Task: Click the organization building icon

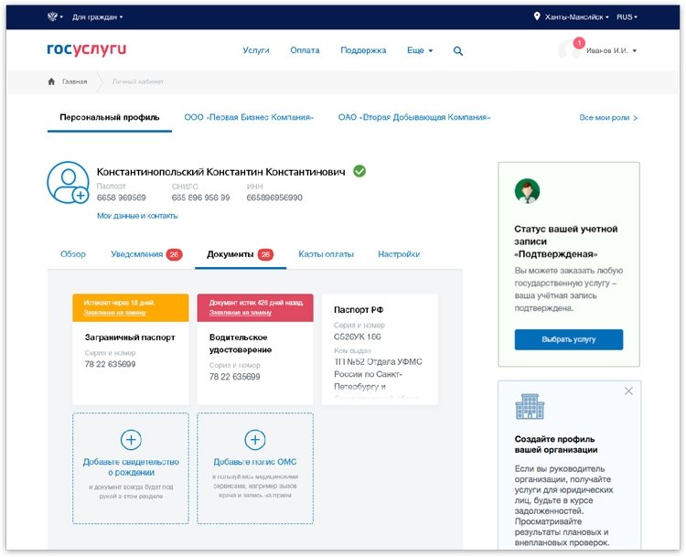Action: tap(530, 406)
